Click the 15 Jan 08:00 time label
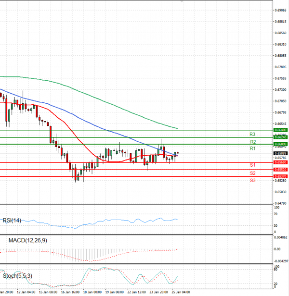289x296 pixels. click(48, 292)
